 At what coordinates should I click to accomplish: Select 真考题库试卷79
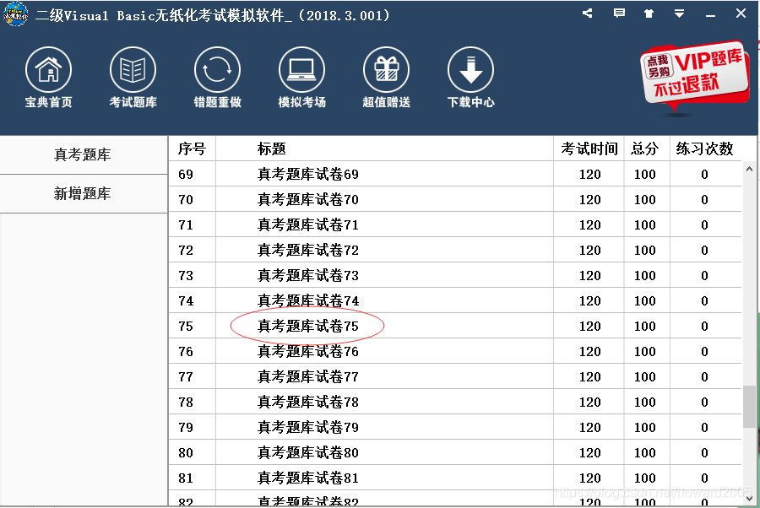(307, 428)
